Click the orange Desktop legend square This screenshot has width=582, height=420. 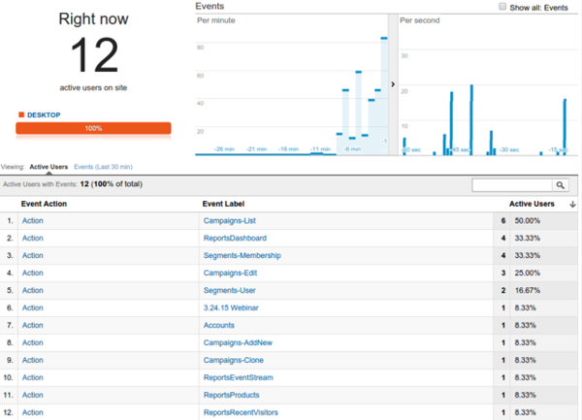21,115
